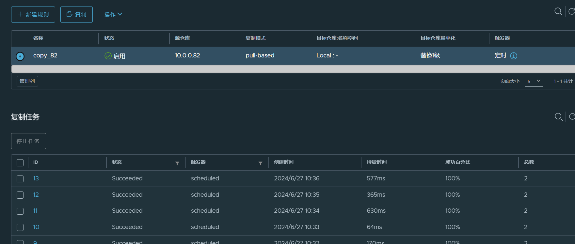Image resolution: width=575 pixels, height=244 pixels.
Task: Click the 复制模式 column header
Action: pos(256,38)
